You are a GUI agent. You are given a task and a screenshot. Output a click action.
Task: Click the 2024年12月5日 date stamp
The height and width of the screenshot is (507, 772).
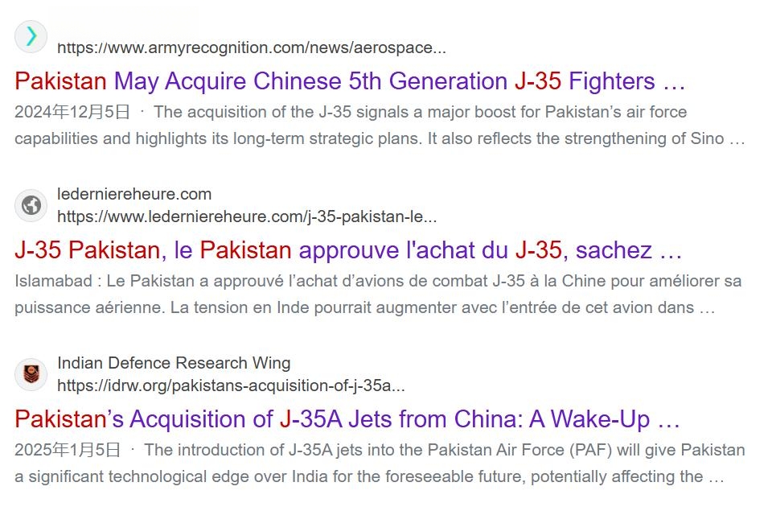coord(72,112)
